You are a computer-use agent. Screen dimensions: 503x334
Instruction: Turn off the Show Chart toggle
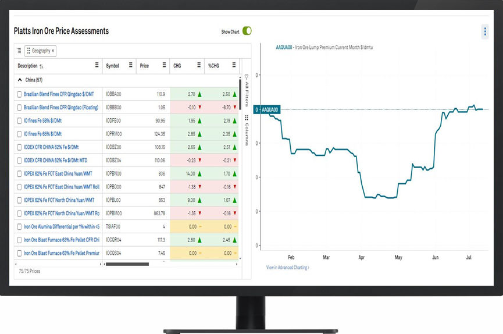point(247,31)
